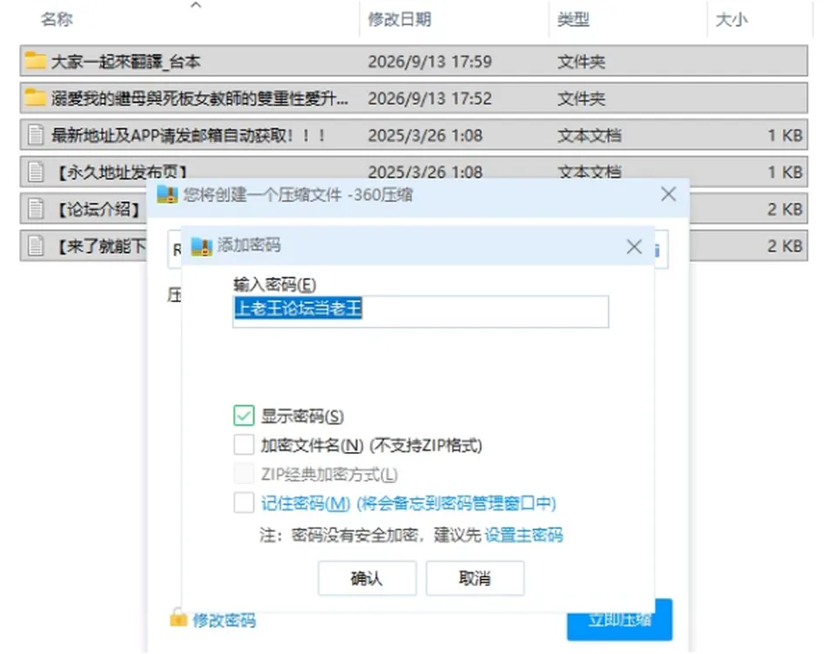The height and width of the screenshot is (654, 836).
Task: Click document icon of 【永久地址发布页】
Action: 36,172
